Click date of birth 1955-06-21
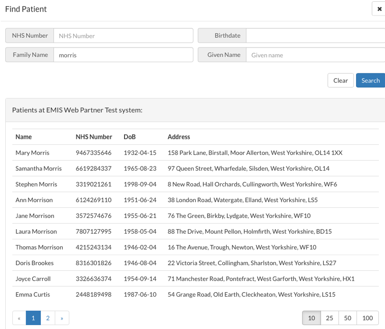 (x=140, y=216)
